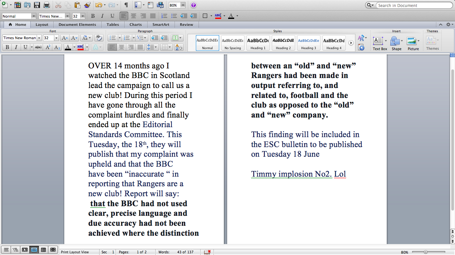
Task: Print the document via printer icon
Action: pos(47,5)
